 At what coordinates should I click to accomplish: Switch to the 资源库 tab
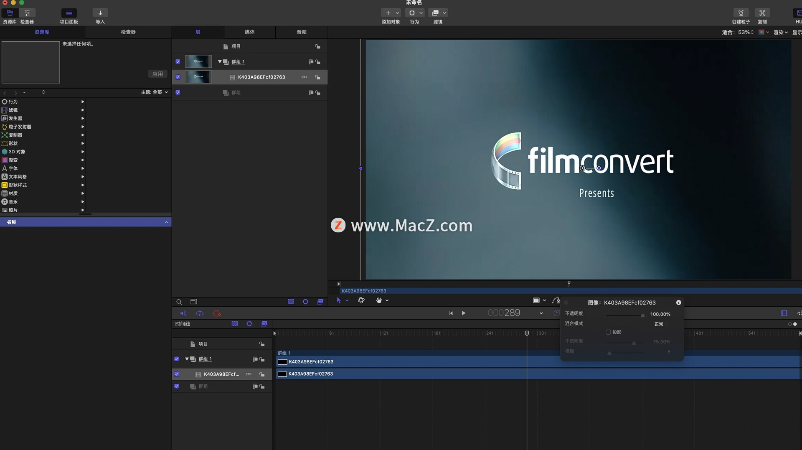[x=42, y=32]
